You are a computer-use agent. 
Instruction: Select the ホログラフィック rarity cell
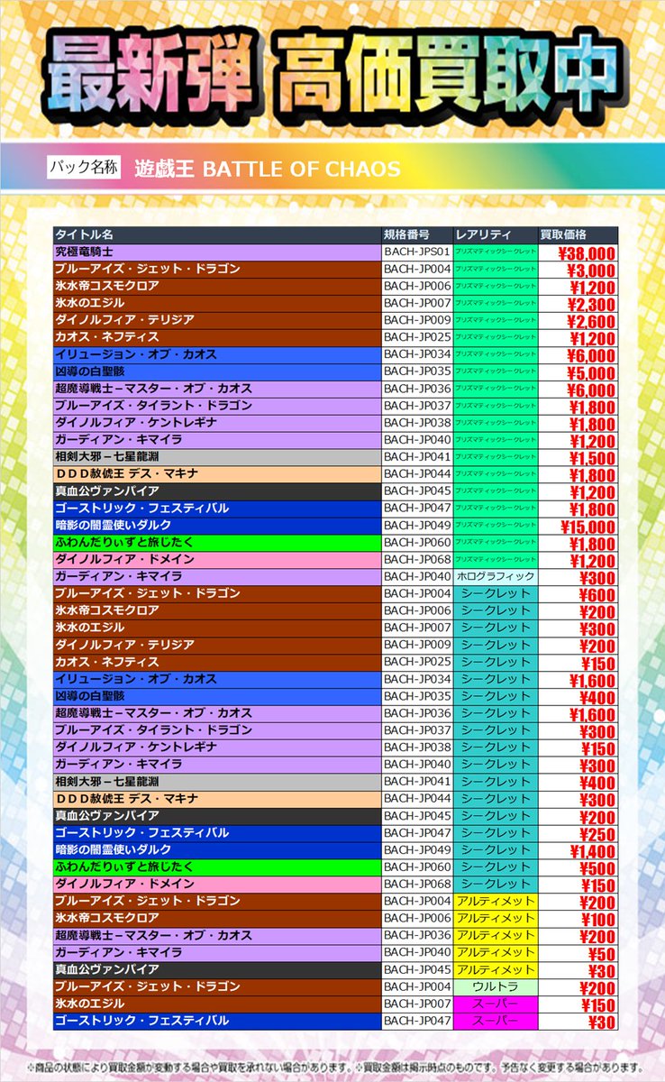(x=496, y=576)
